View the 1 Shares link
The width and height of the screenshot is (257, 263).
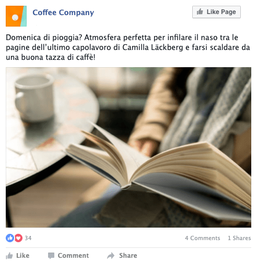click(x=239, y=238)
